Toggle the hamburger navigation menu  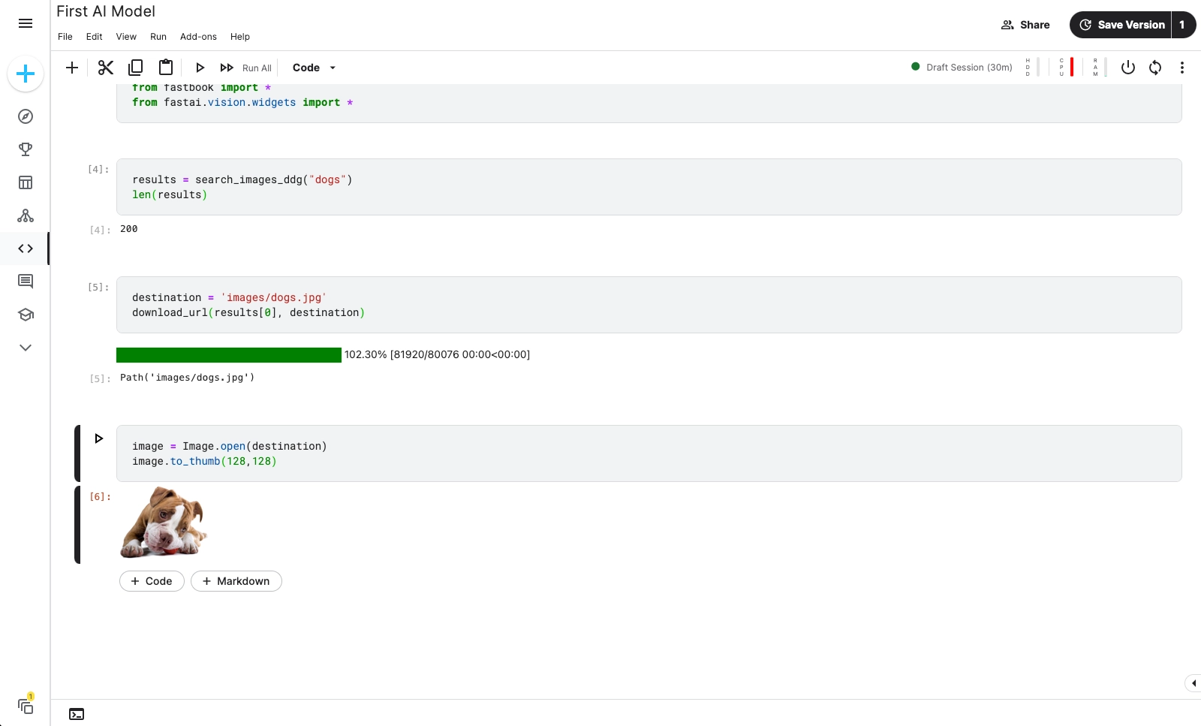(26, 23)
